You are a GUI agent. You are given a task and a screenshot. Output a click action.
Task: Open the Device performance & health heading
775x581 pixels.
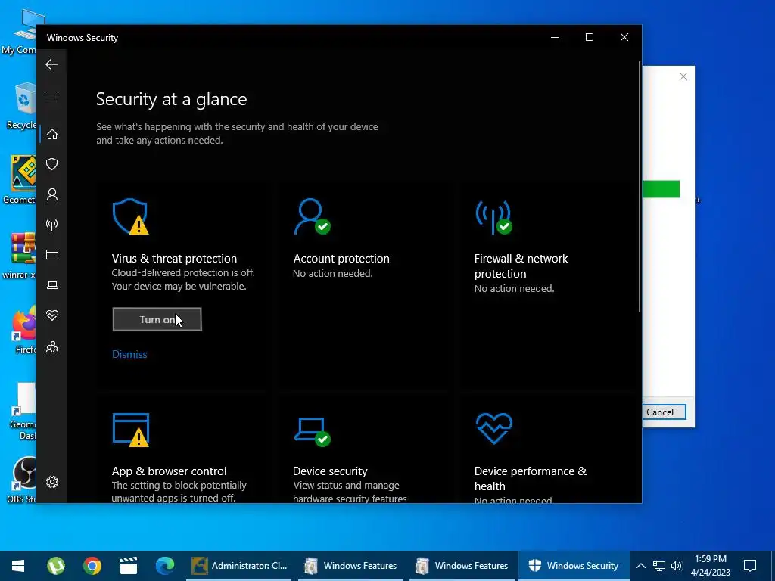point(531,478)
